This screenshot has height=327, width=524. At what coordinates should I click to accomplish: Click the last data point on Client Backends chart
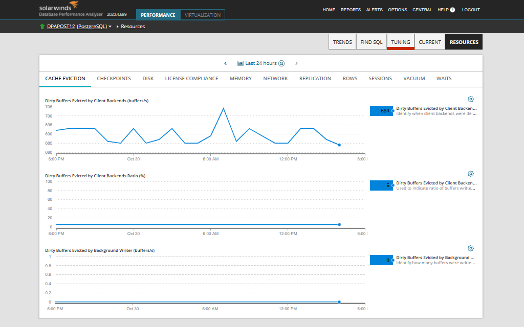[339, 145]
